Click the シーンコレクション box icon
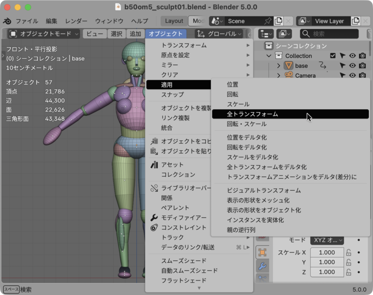The height and width of the screenshot is (295, 373). 268,46
